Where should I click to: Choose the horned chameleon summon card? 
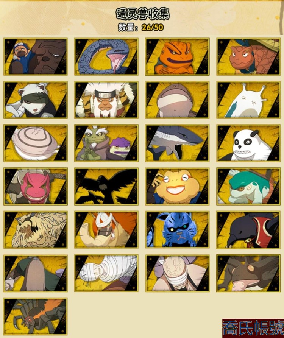(x=248, y=273)
